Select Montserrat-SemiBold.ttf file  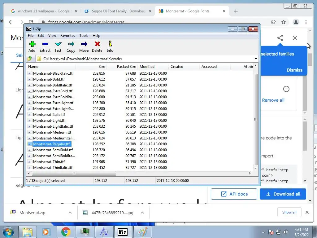(53, 150)
